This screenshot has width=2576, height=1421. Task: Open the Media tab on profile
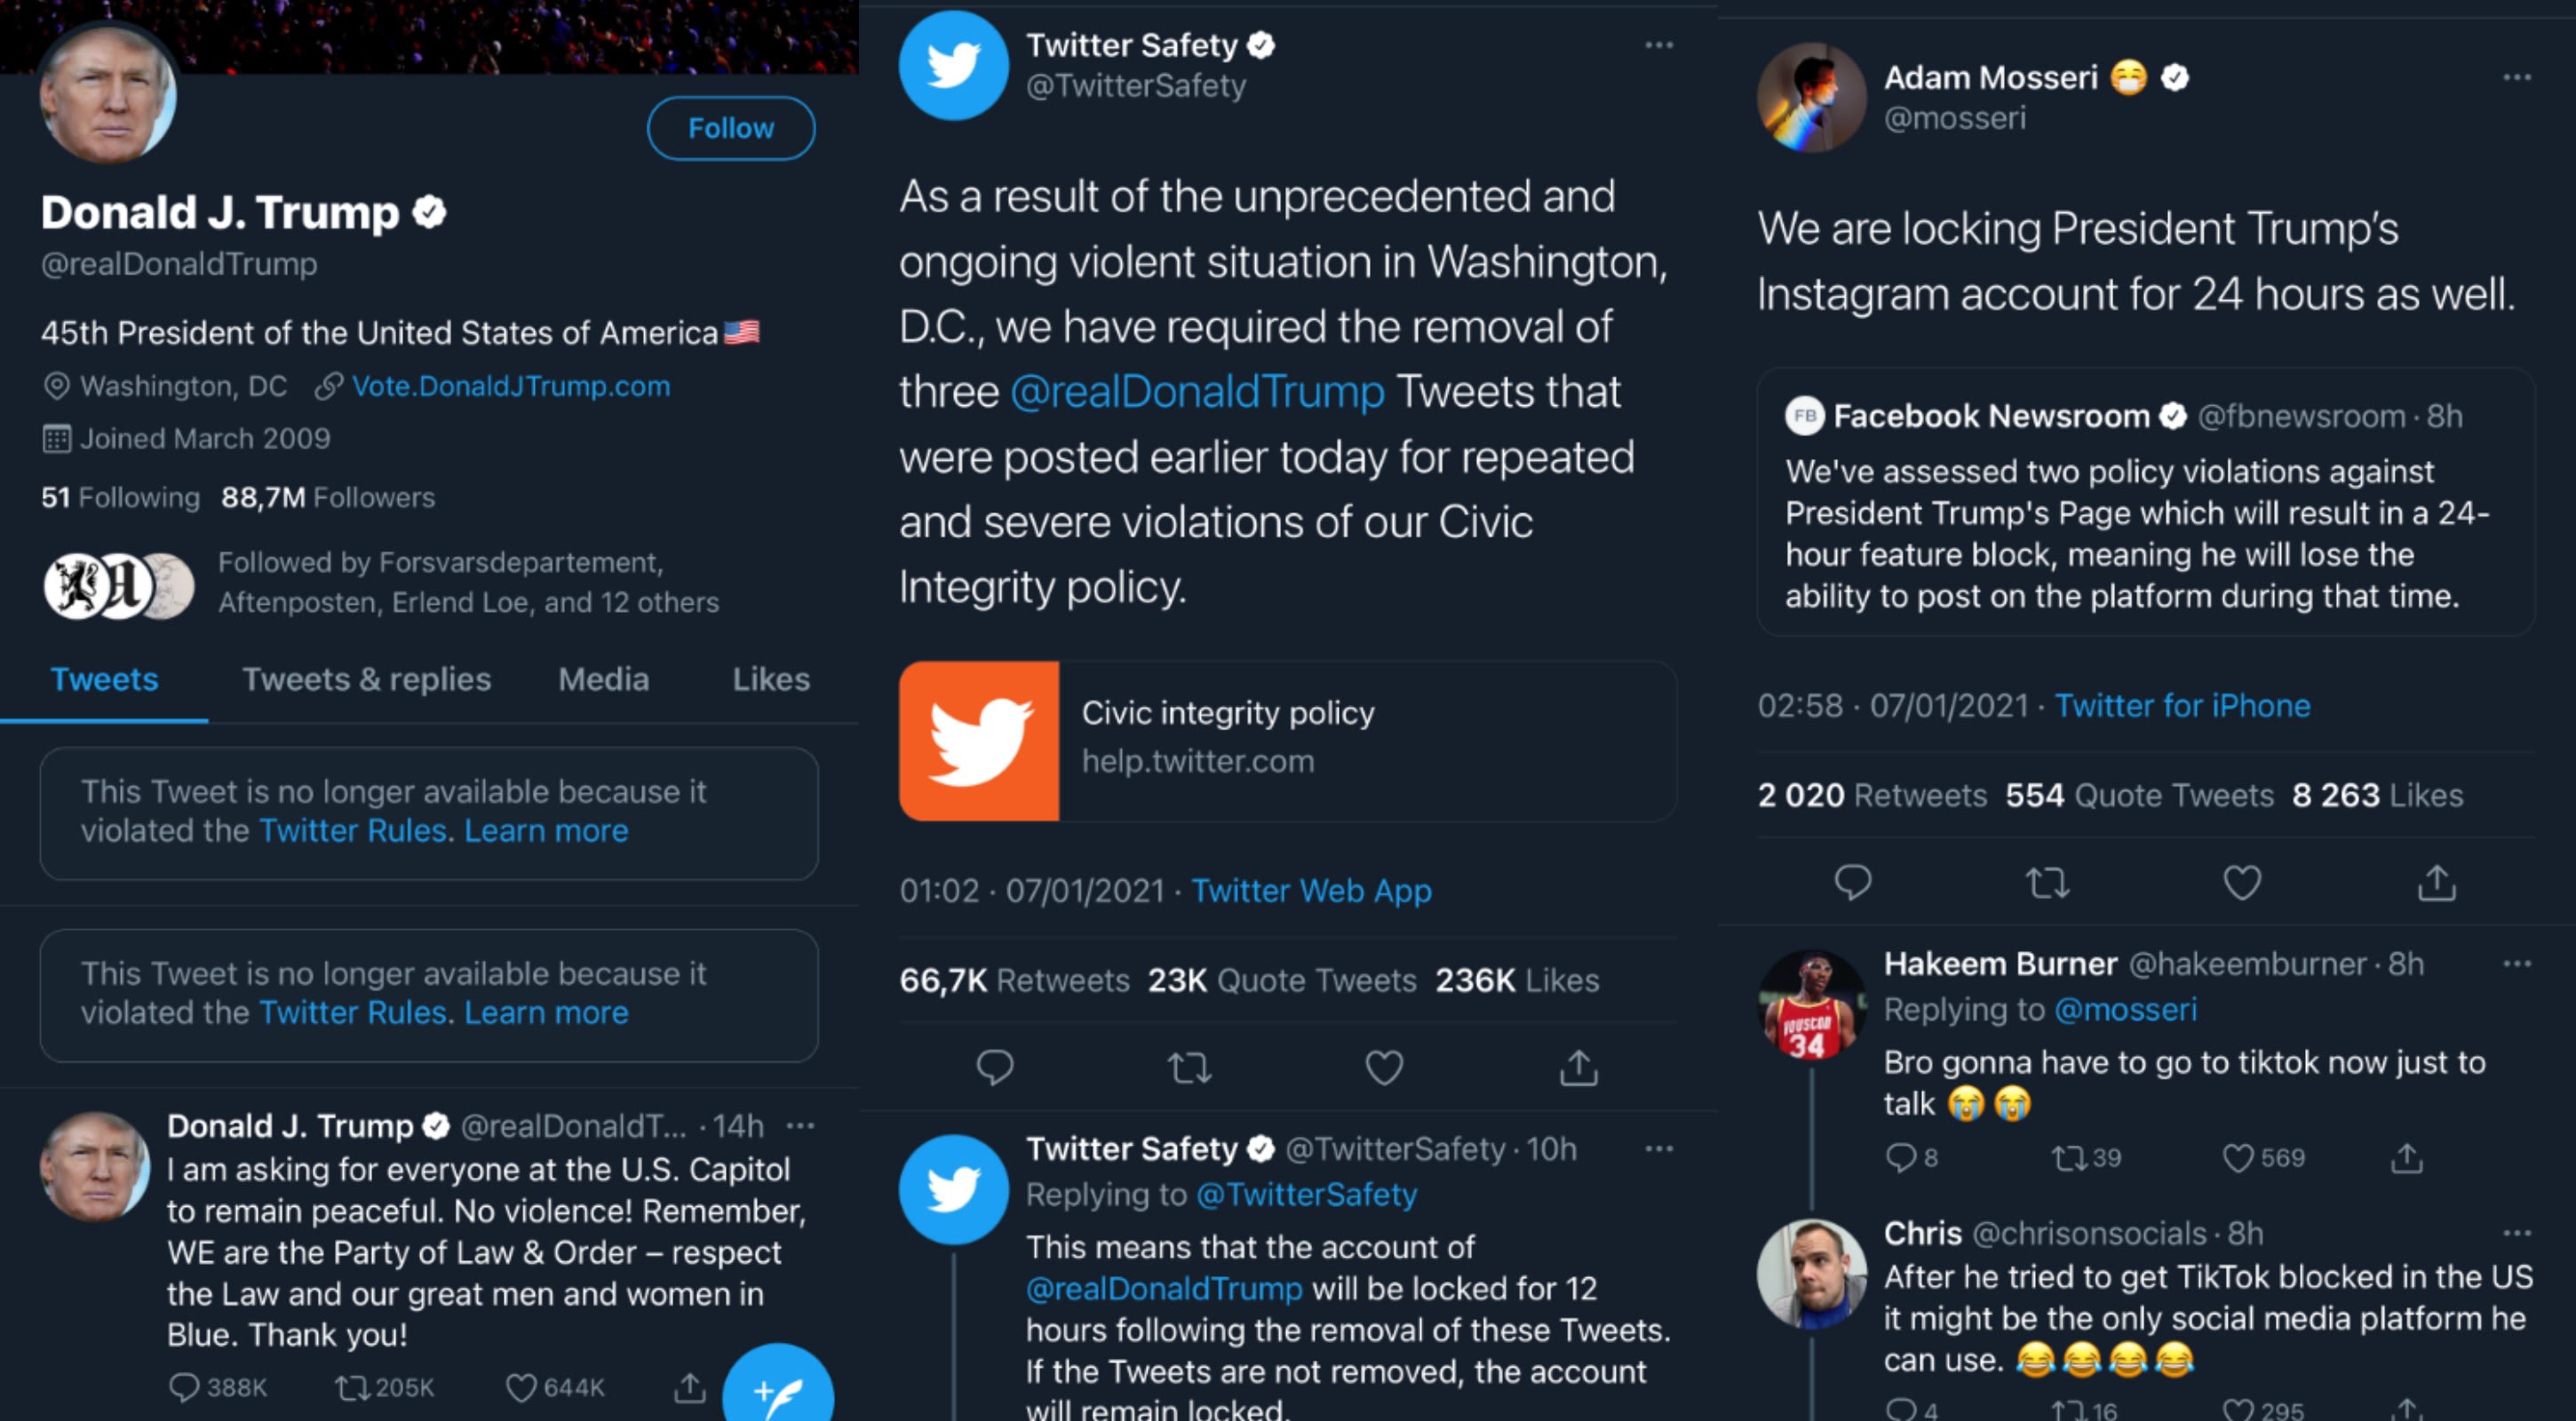point(603,680)
